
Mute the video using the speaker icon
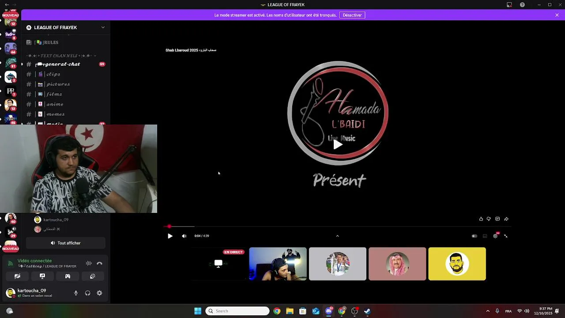point(184,236)
